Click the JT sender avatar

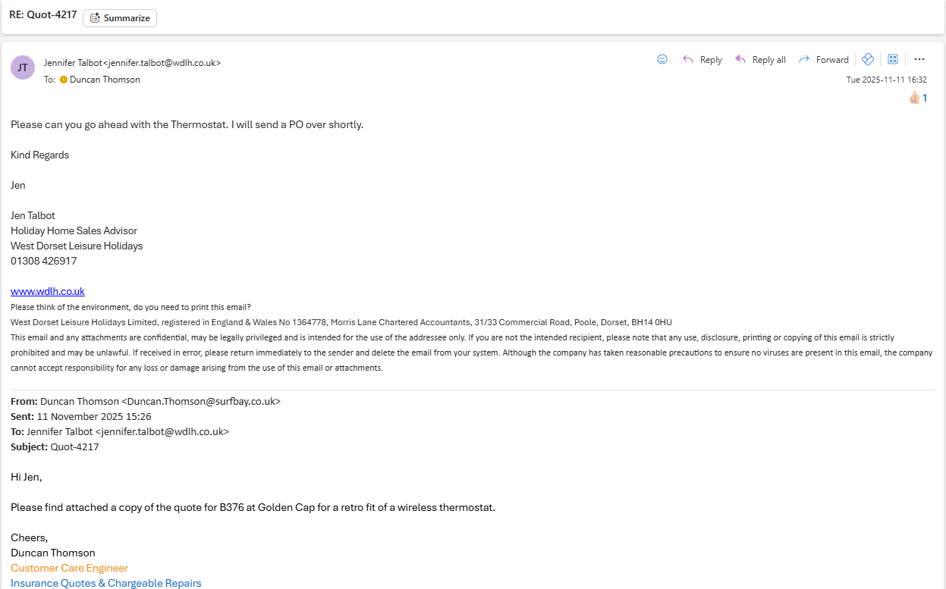point(23,67)
